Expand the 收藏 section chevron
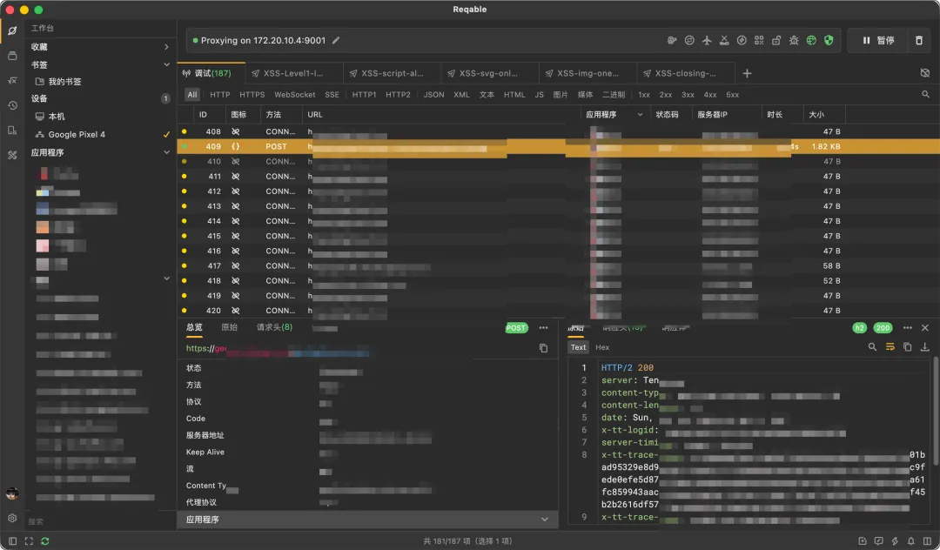 point(166,47)
